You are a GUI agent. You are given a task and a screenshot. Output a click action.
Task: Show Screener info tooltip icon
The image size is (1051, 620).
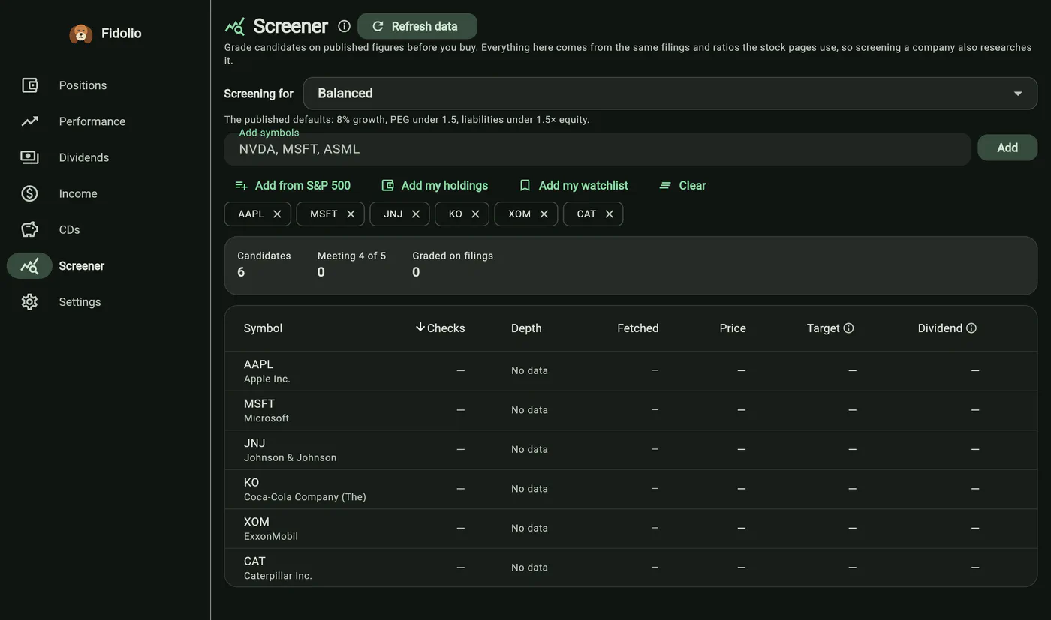click(344, 26)
